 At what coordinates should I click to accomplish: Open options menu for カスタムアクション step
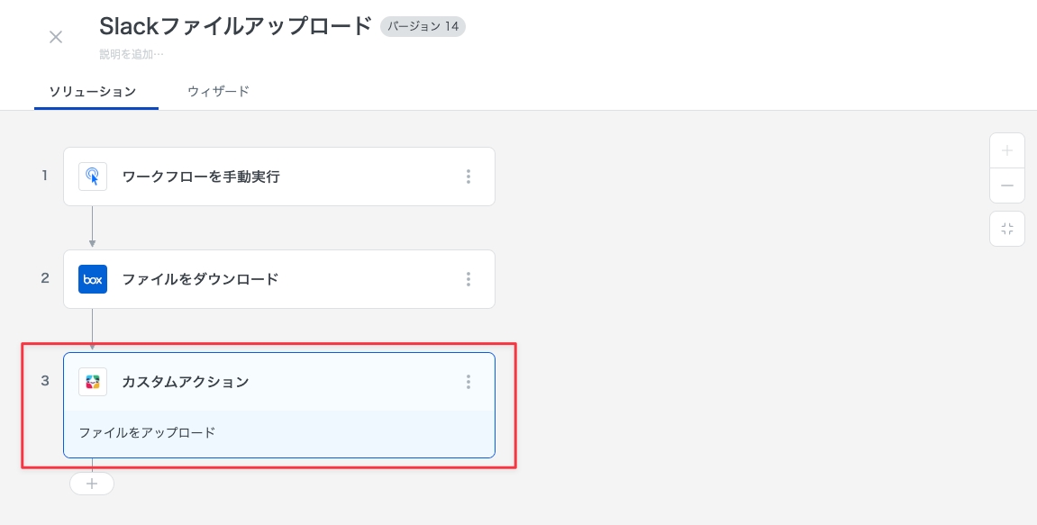pos(468,382)
